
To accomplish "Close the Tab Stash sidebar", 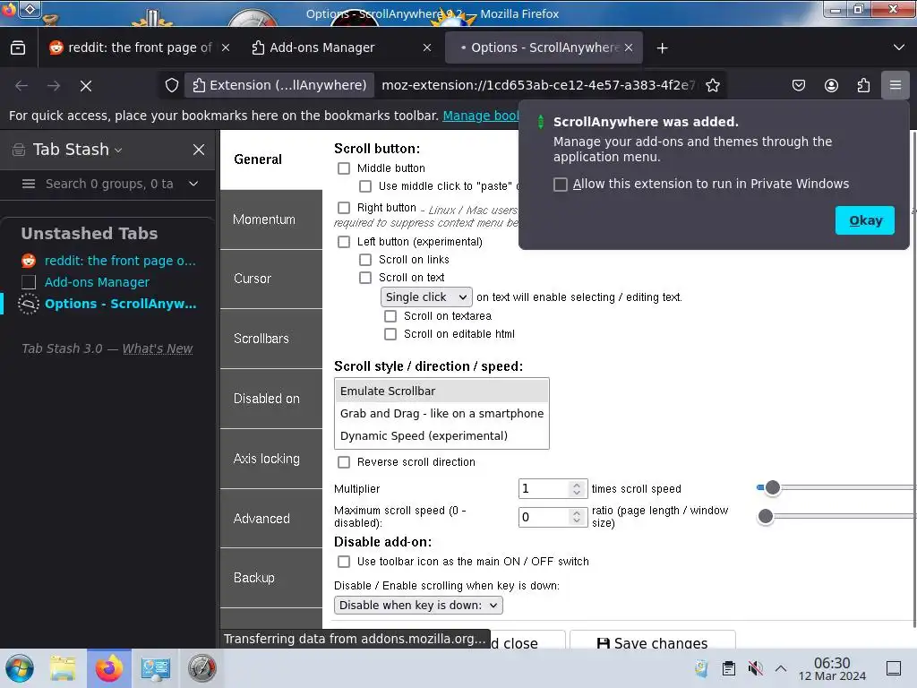I will 199,150.
